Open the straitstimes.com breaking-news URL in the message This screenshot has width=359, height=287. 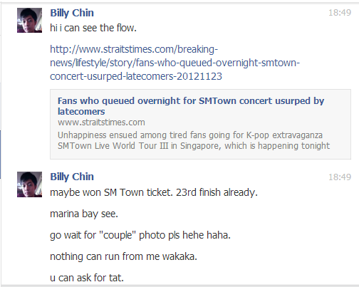(175, 63)
